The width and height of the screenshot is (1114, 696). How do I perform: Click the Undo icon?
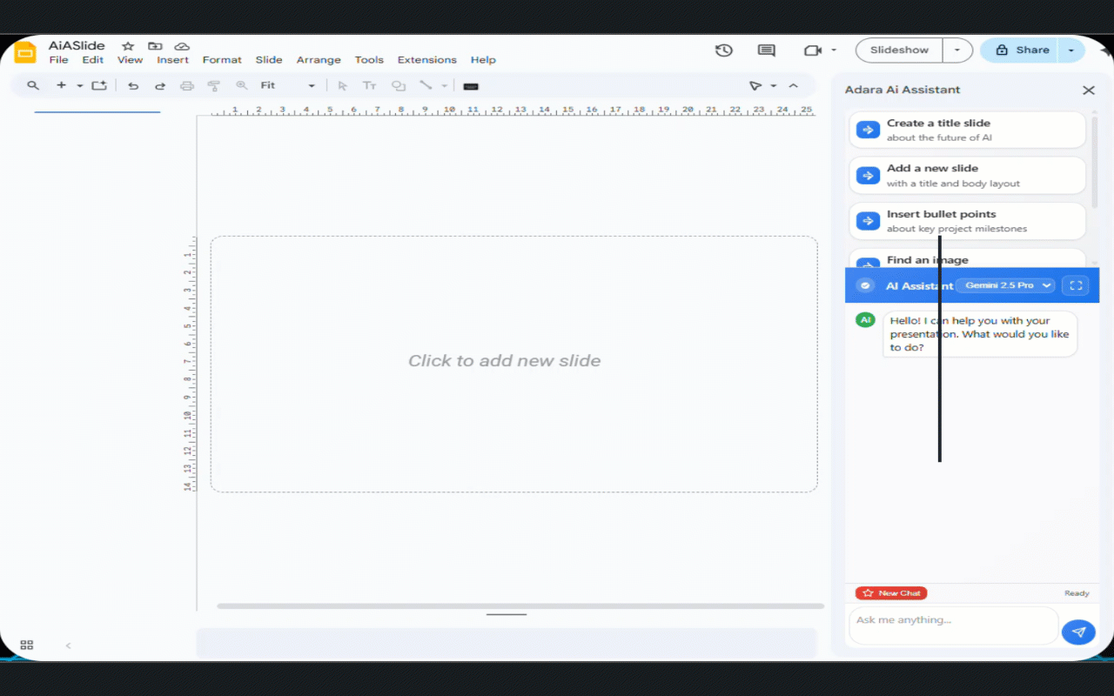pyautogui.click(x=133, y=85)
